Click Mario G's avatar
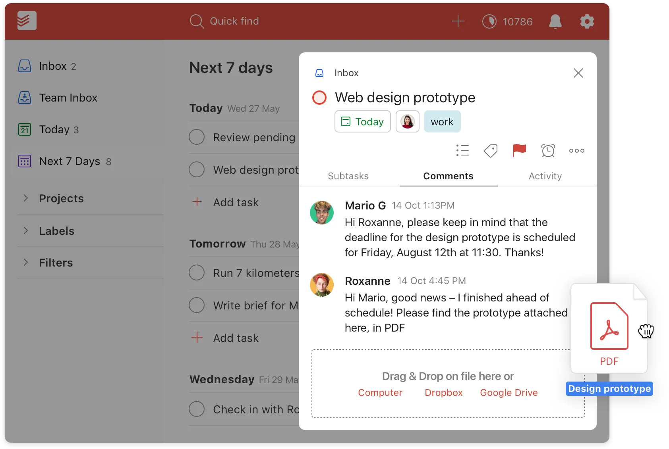The height and width of the screenshot is (449, 669). 322,213
